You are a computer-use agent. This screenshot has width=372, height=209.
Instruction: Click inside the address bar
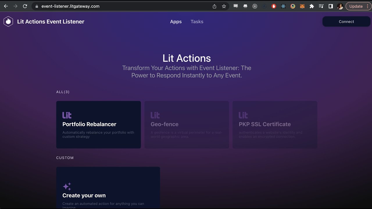click(x=87, y=6)
